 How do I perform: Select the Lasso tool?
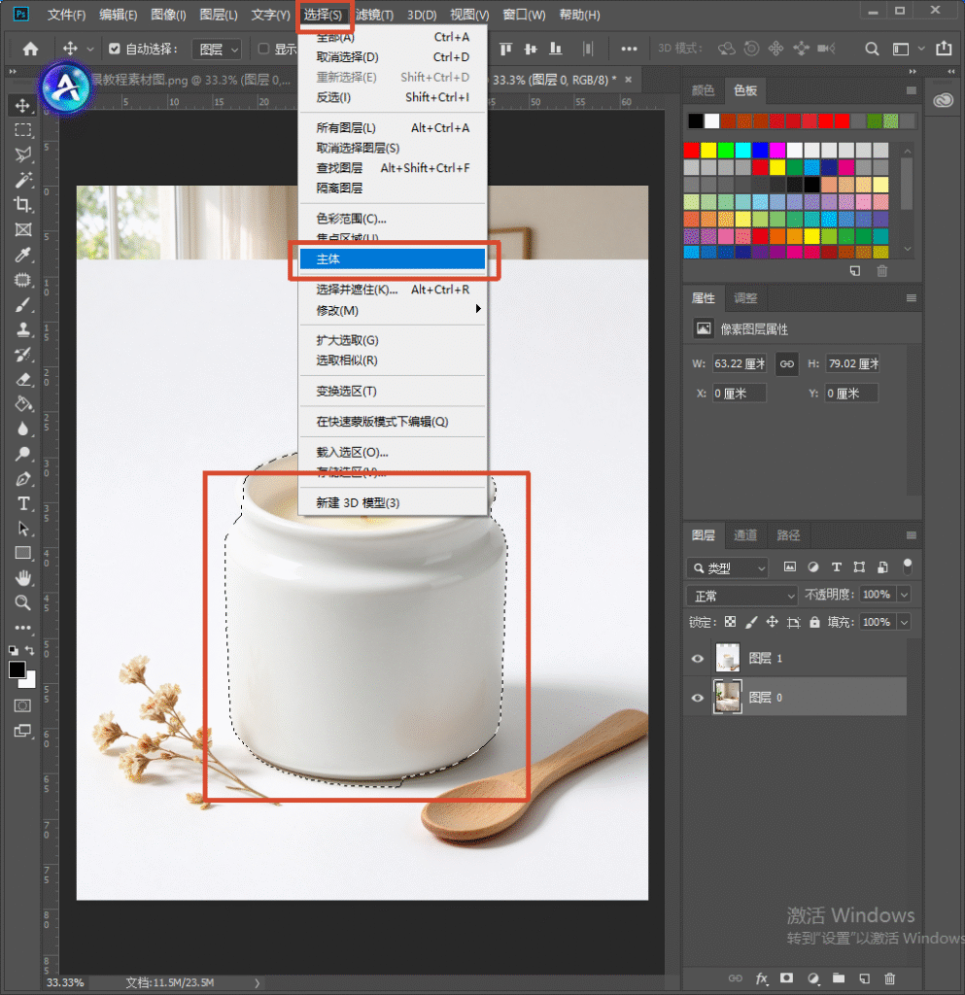coord(23,154)
